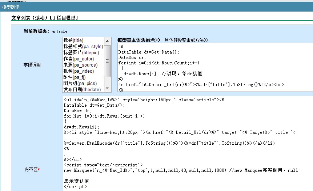Image resolution: width=313 pixels, height=191 pixels.
Task: Choose 标题图片(titlepic) from field list
Action: point(81,53)
